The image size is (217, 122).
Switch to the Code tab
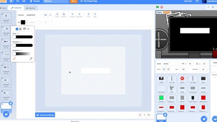[x=3, y=8]
